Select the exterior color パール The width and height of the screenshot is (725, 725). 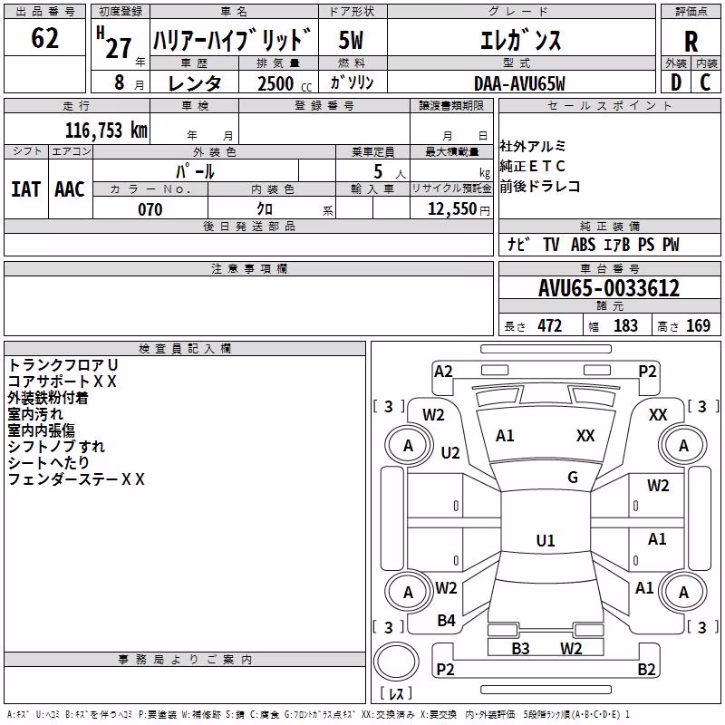pyautogui.click(x=195, y=171)
